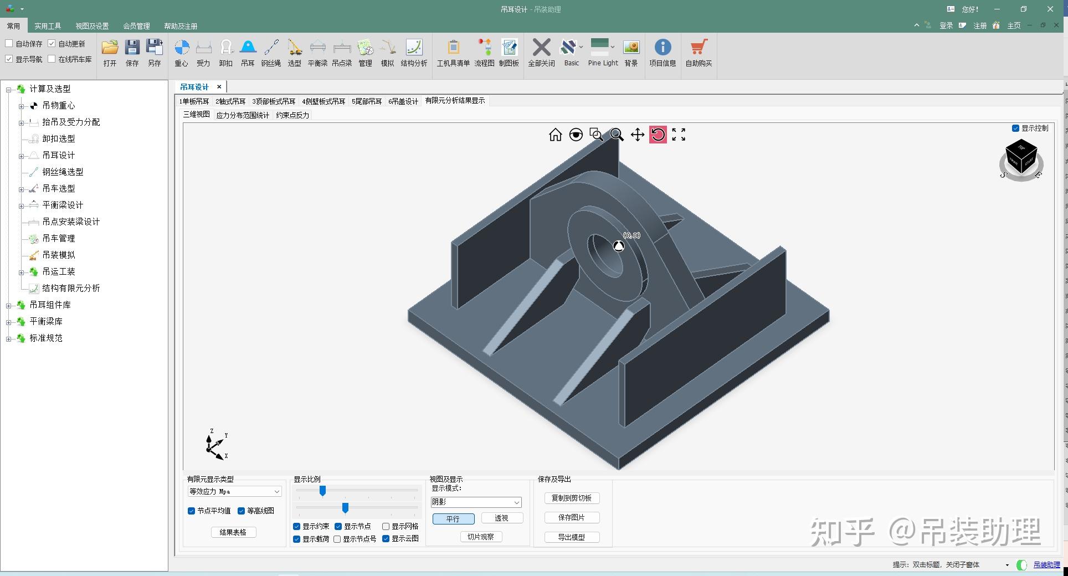Open the 管理 crane management tool

[365, 53]
